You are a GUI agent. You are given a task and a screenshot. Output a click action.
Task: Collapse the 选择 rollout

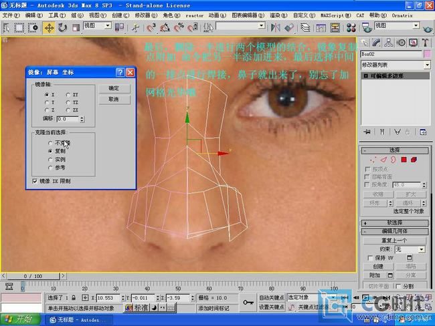click(395, 150)
